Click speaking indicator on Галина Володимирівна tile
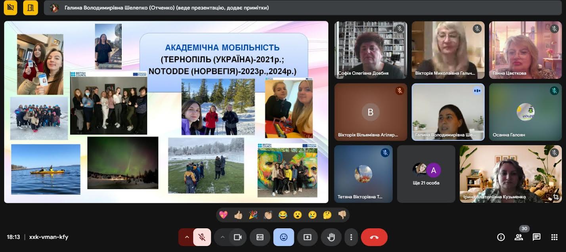The width and height of the screenshot is (566, 252). click(x=477, y=91)
